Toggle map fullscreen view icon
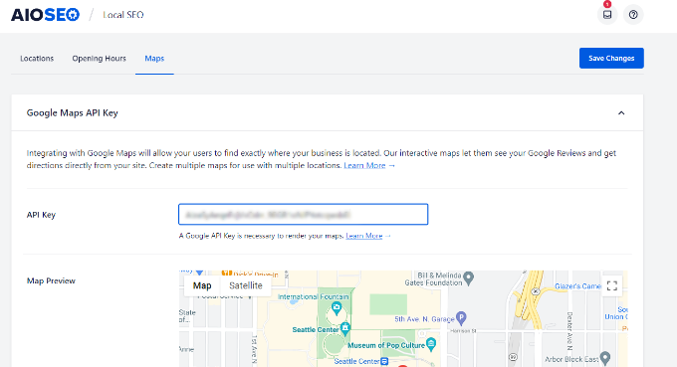Image resolution: width=677 pixels, height=367 pixels. (612, 285)
